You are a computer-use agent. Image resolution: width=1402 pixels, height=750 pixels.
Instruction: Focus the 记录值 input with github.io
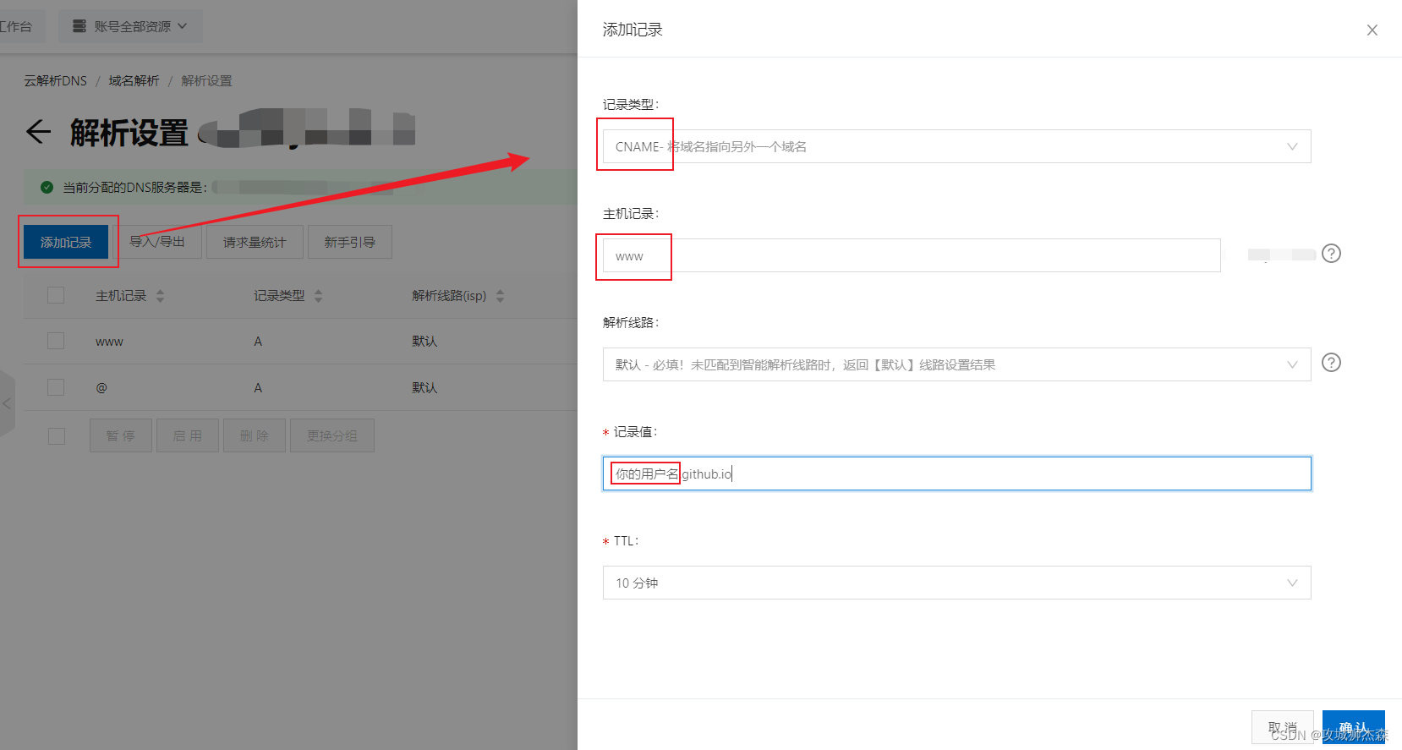pyautogui.click(x=956, y=474)
